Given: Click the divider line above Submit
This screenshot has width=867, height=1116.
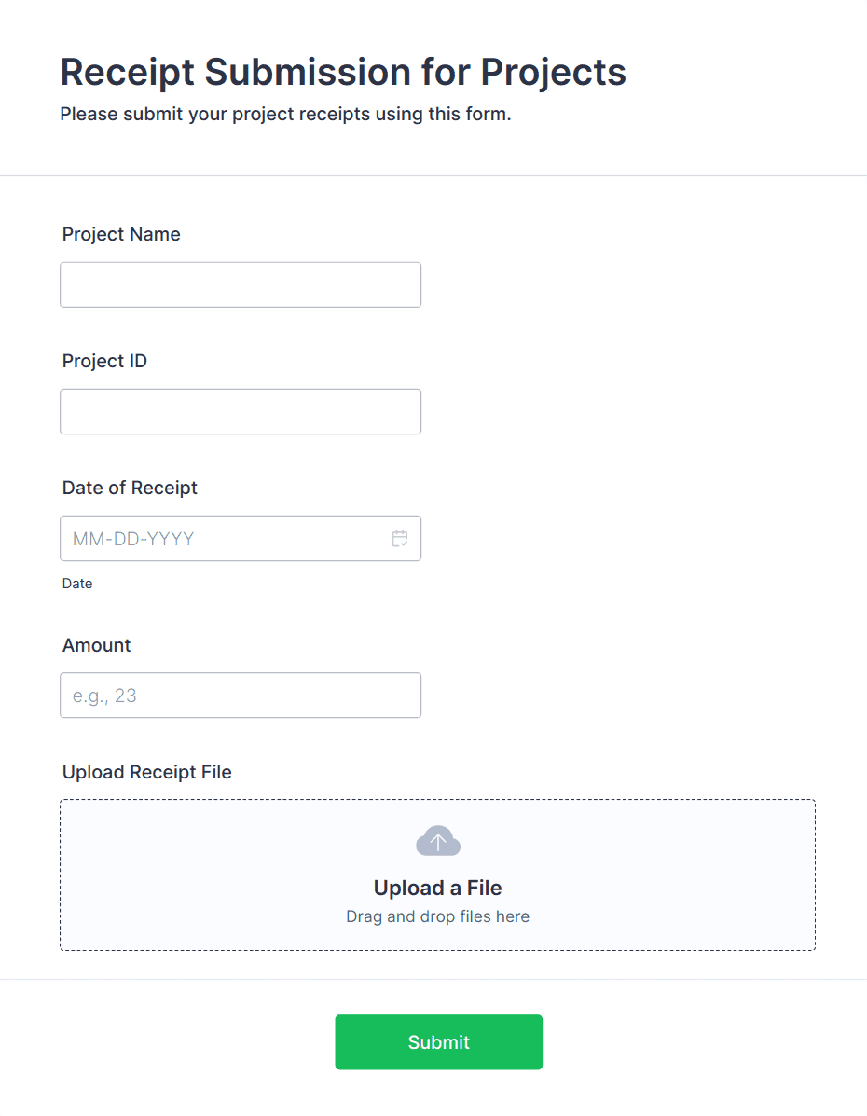Looking at the screenshot, I should 433,979.
